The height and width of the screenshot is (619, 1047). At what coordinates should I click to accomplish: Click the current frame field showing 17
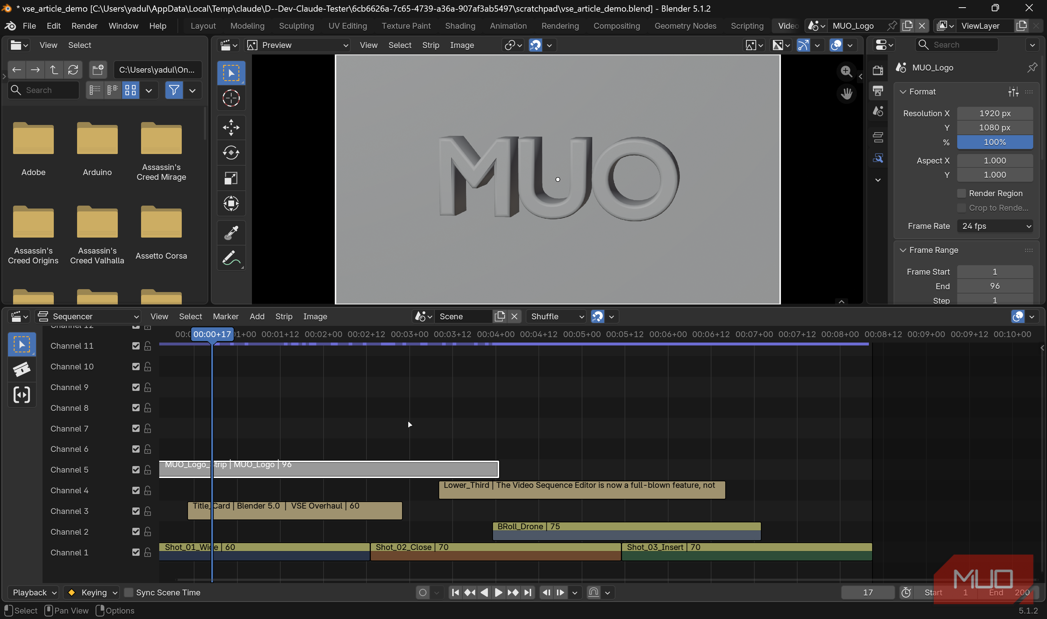click(867, 592)
